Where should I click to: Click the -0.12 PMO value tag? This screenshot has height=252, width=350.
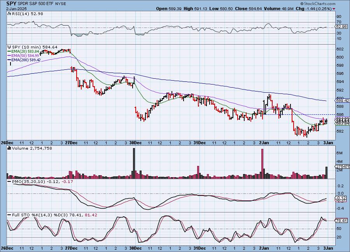tap(341, 198)
